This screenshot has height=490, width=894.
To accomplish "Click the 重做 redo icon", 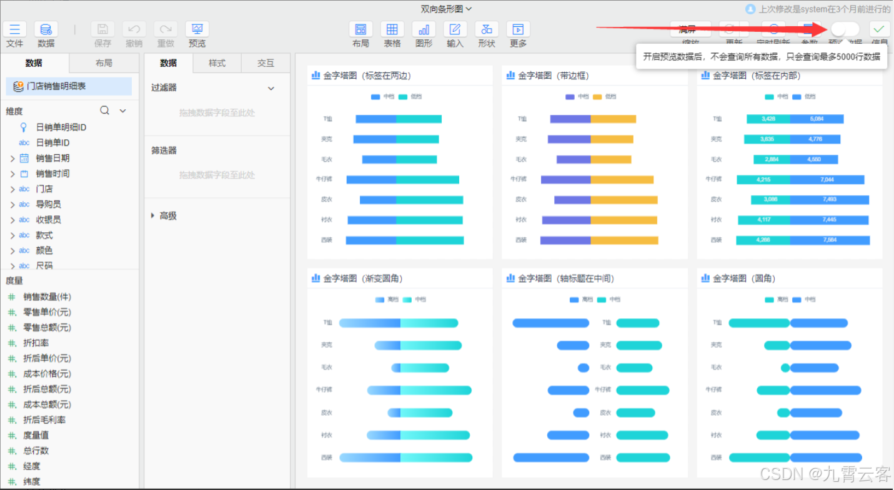I will click(166, 29).
